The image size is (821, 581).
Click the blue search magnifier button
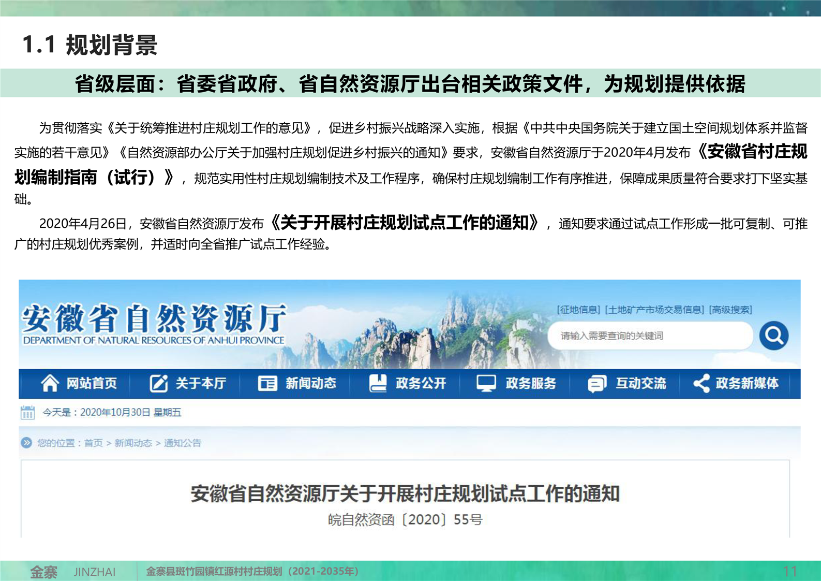[x=773, y=336]
